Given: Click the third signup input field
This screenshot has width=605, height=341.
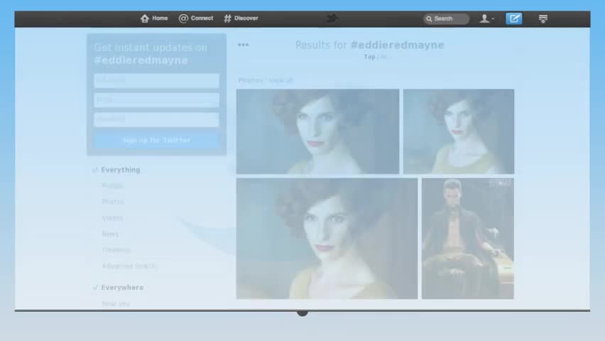Looking at the screenshot, I should 157,119.
